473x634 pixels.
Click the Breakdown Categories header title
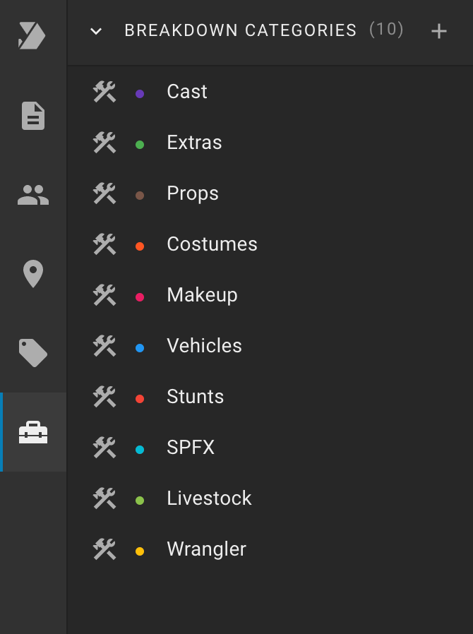tap(241, 30)
